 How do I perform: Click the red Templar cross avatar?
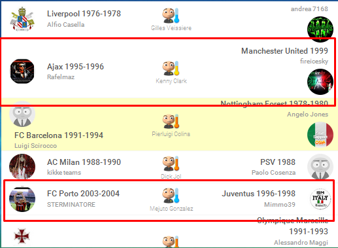click(x=22, y=236)
